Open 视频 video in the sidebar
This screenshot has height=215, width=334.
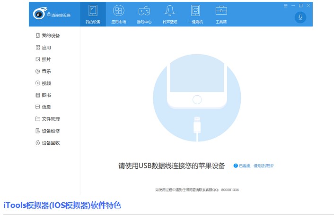click(43, 83)
